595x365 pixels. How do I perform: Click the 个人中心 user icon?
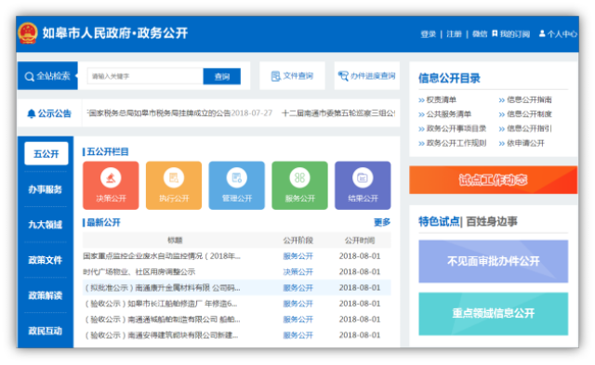pos(542,33)
